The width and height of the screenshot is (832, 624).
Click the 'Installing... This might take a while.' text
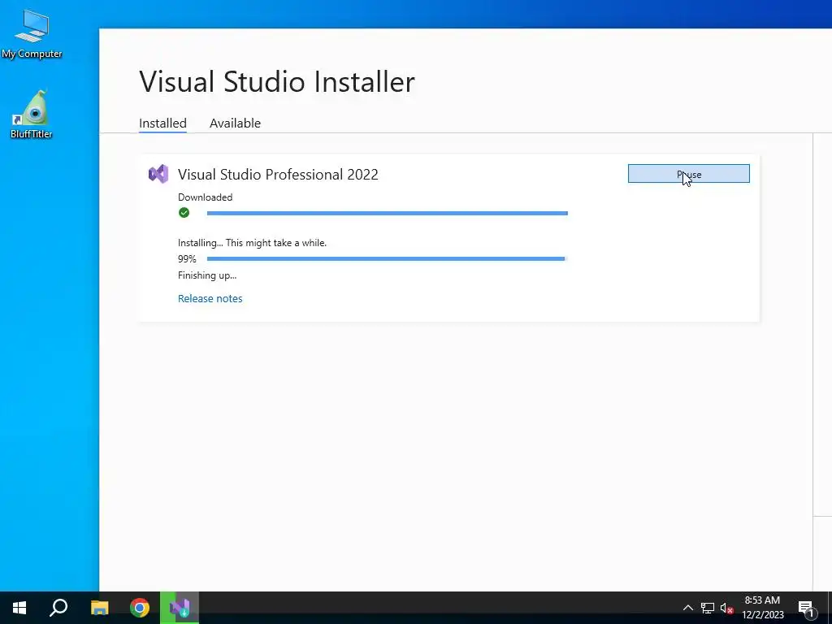pos(252,243)
